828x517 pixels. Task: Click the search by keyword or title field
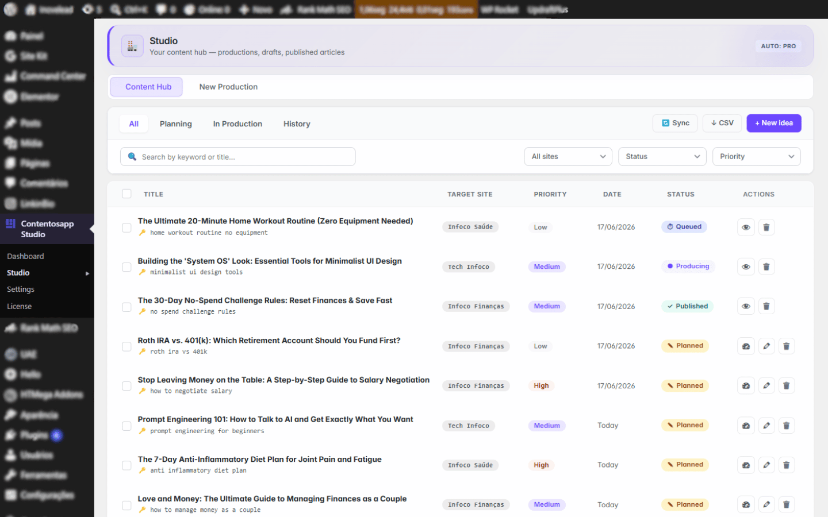[x=237, y=157]
